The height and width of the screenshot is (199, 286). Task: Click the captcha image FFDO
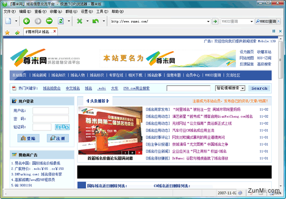pyautogui.click(x=62, y=127)
